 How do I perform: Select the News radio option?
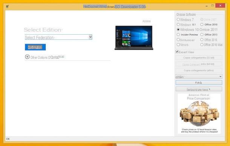tap(178, 45)
